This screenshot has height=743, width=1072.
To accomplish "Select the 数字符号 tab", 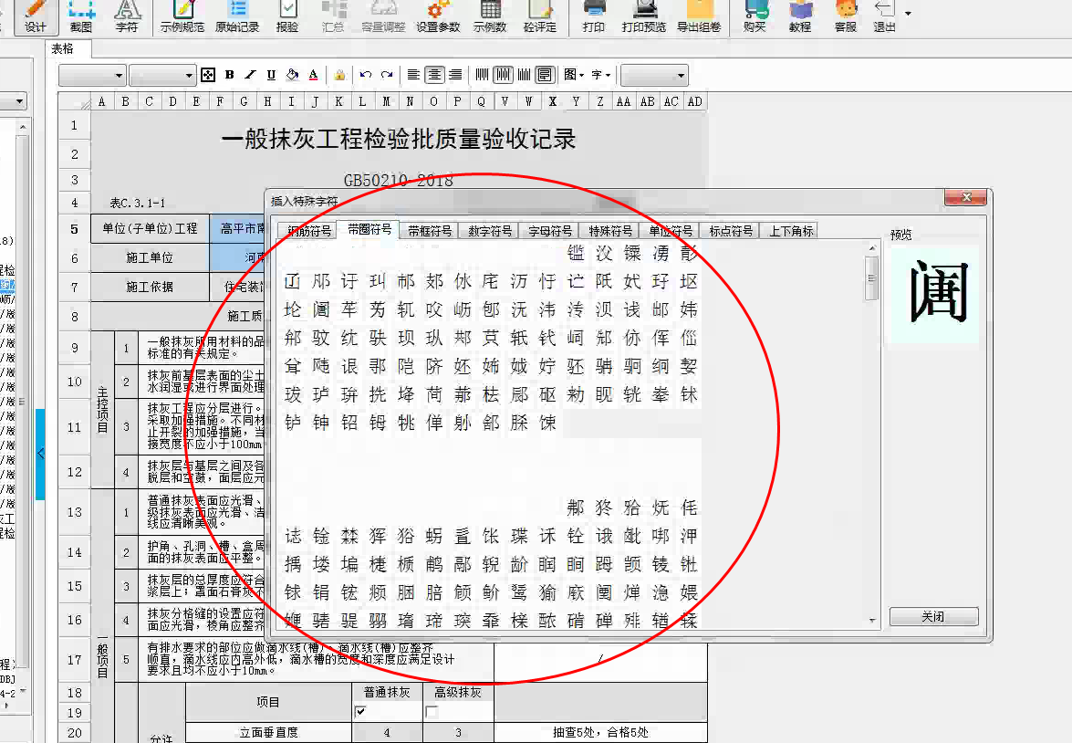I will pos(490,231).
